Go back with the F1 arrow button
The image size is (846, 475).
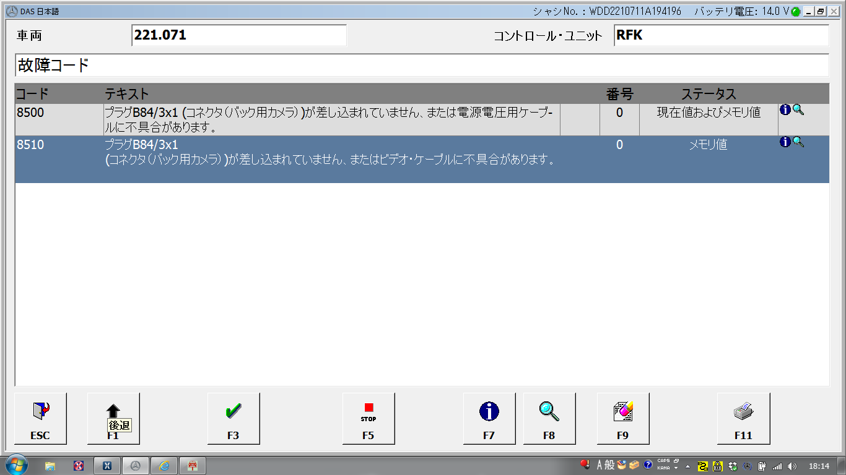tap(113, 419)
